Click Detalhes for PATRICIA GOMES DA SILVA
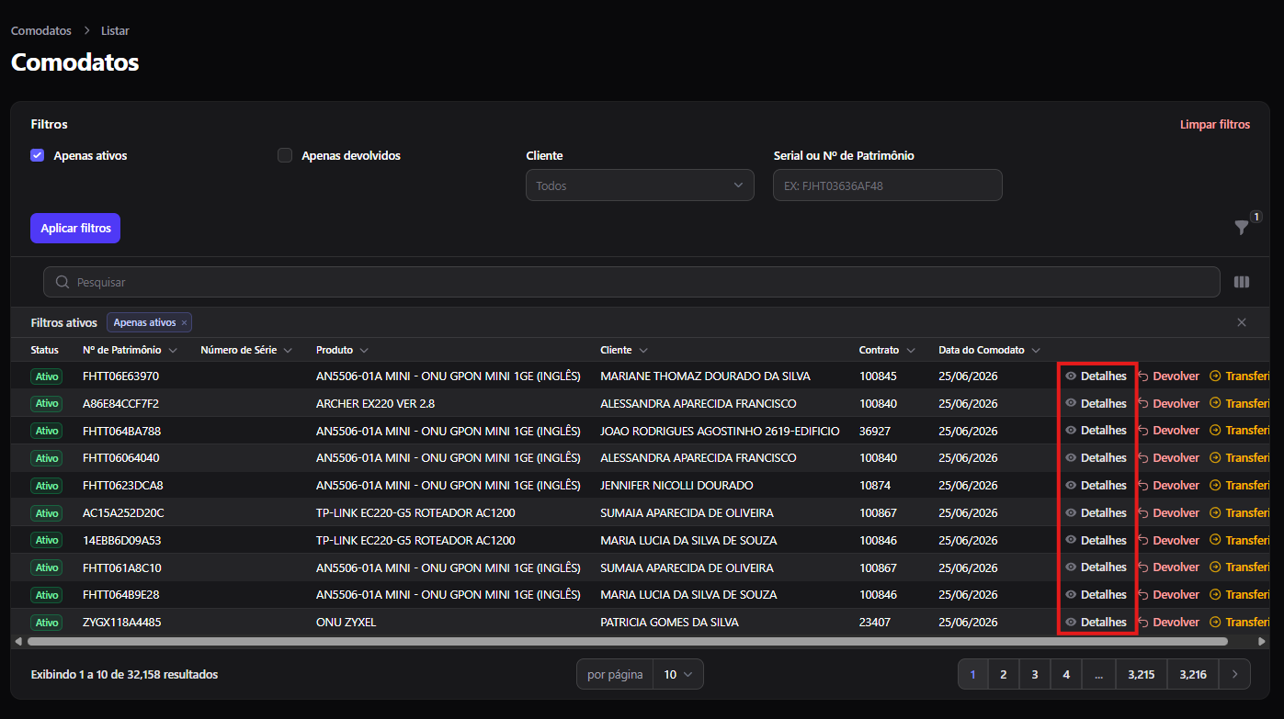 1096,622
